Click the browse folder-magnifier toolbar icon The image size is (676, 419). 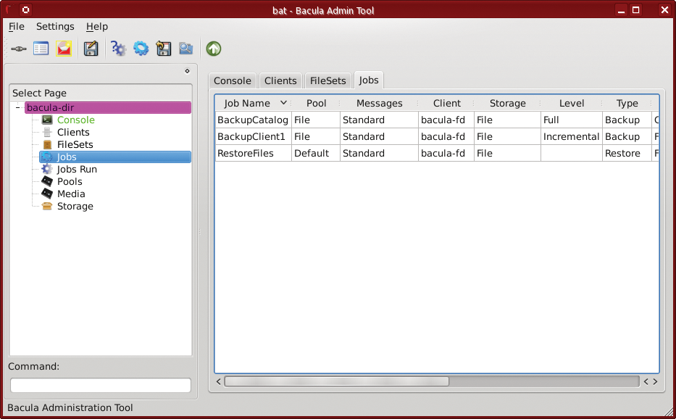(x=185, y=48)
